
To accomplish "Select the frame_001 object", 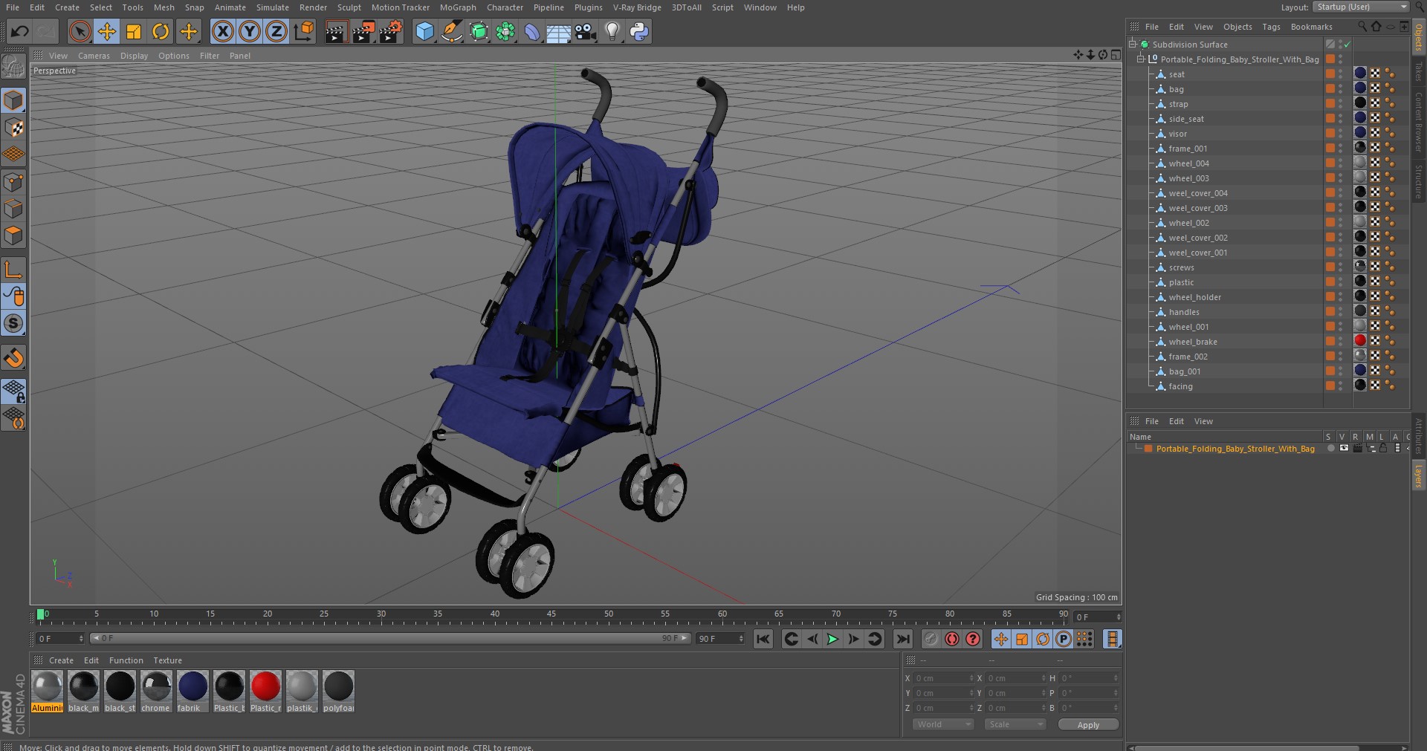I will click(x=1188, y=149).
